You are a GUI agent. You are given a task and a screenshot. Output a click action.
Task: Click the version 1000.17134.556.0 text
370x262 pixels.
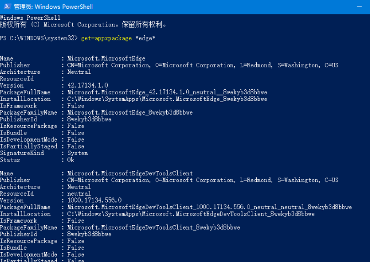94,200
